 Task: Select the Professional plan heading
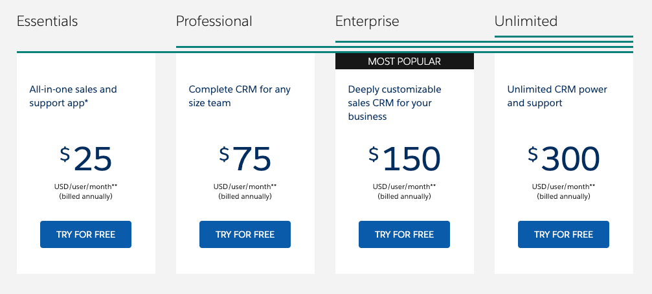click(214, 21)
